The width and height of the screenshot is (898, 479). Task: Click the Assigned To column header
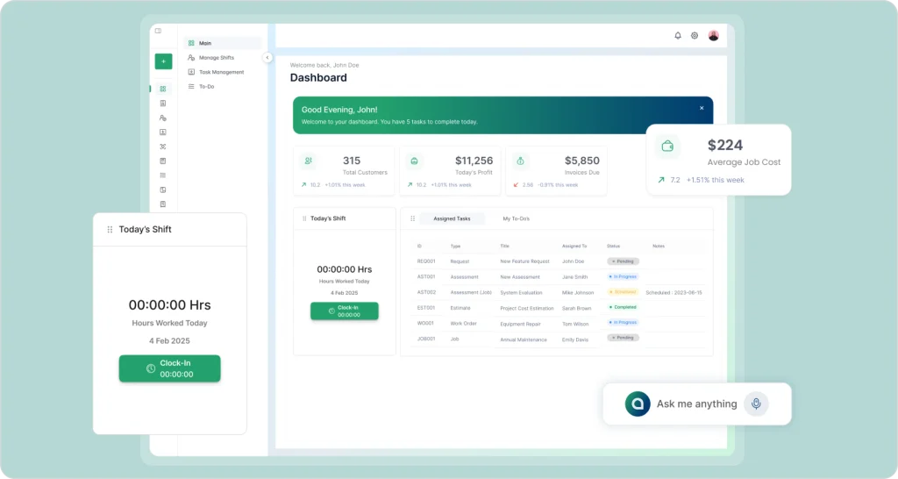click(574, 246)
